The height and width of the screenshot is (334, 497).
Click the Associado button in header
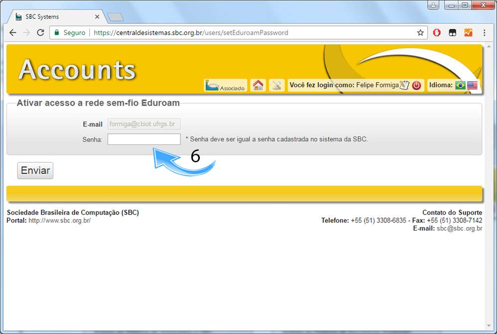click(225, 85)
